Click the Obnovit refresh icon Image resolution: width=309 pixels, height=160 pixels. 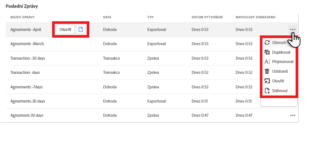click(267, 42)
